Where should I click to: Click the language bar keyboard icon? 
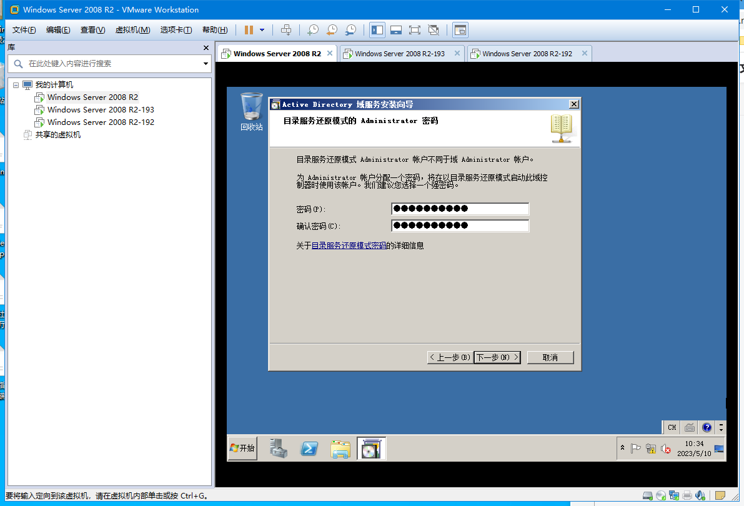(690, 427)
